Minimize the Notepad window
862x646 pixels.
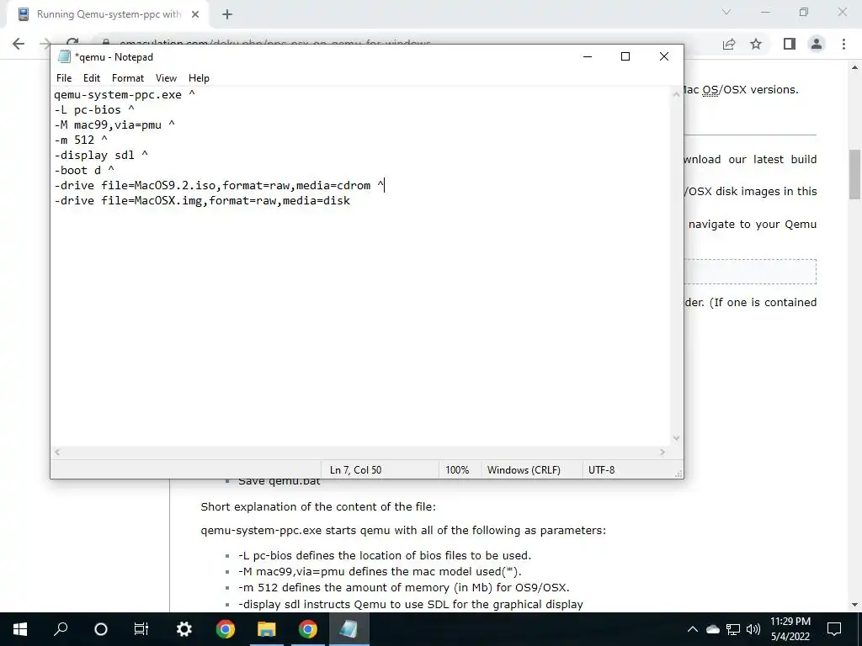coord(587,56)
